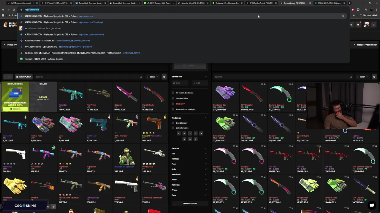The width and height of the screenshot is (380, 213).
Task: Click the right market search magnifier icon
Action: click(351, 77)
